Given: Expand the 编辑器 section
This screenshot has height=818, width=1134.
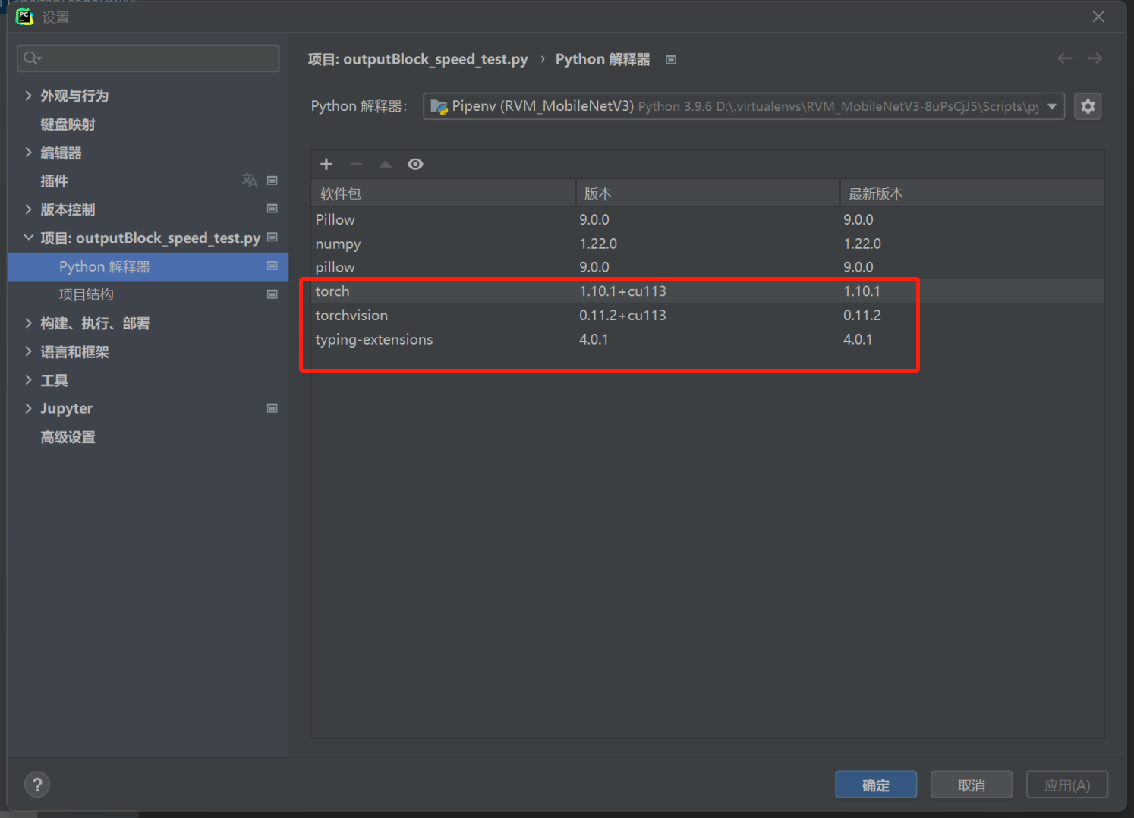Looking at the screenshot, I should [x=28, y=153].
